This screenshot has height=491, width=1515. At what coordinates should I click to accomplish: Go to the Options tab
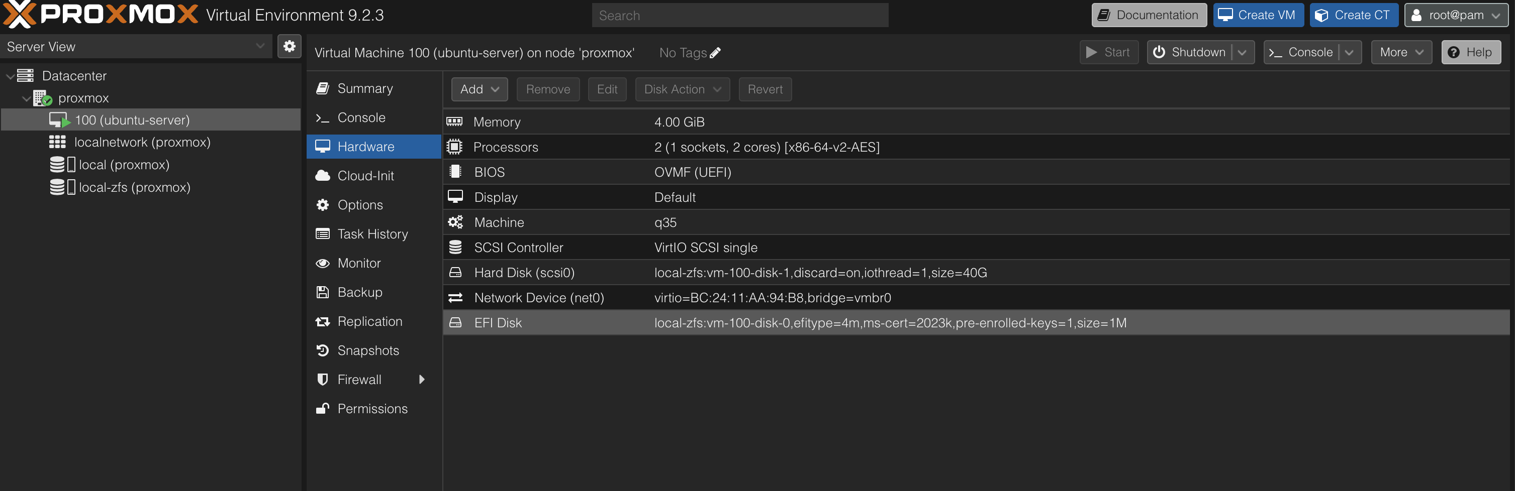click(x=374, y=205)
